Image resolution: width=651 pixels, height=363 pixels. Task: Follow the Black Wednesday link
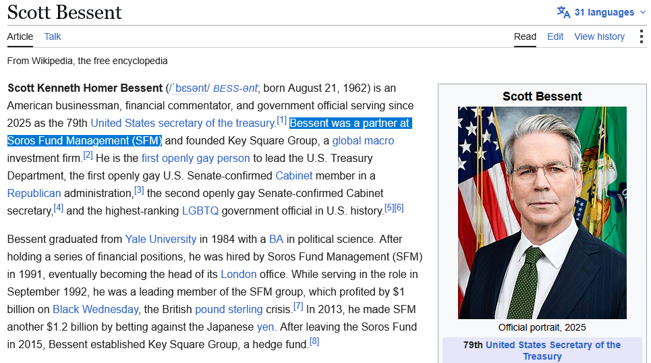96,310
